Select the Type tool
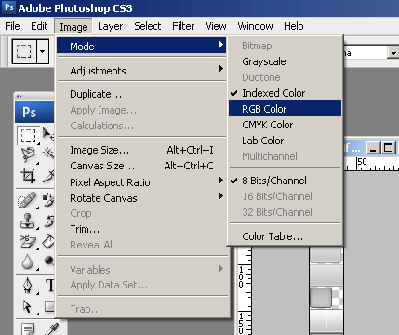The height and width of the screenshot is (335, 399). click(49, 285)
